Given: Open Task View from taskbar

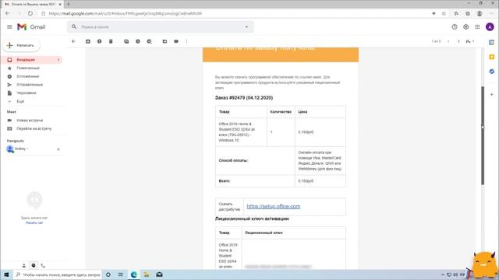Looking at the screenshot, I should 121,275.
